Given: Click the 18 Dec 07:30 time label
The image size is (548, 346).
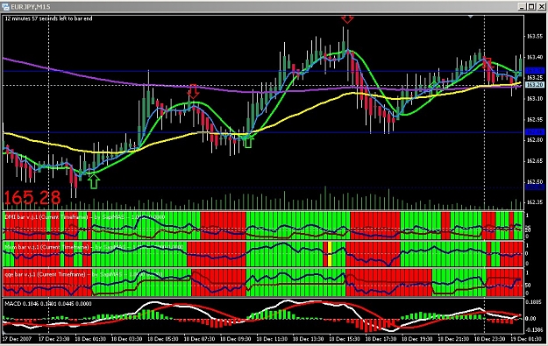Looking at the screenshot, I should pyautogui.click(x=199, y=339).
